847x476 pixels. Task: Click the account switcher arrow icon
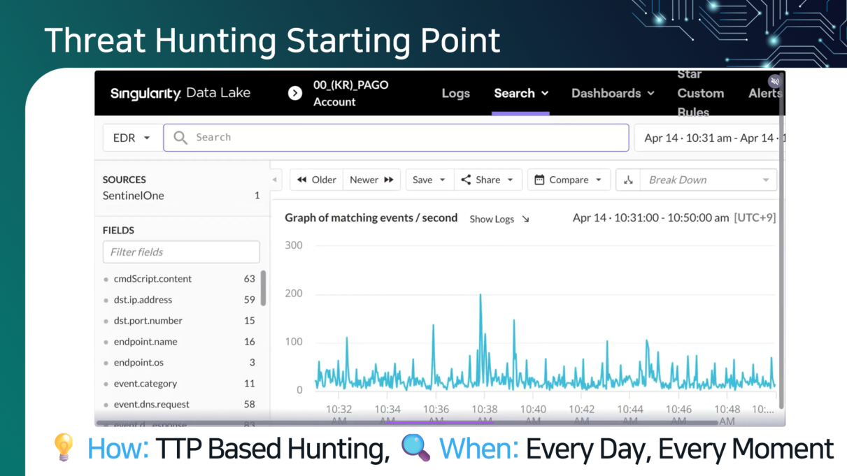coord(295,93)
